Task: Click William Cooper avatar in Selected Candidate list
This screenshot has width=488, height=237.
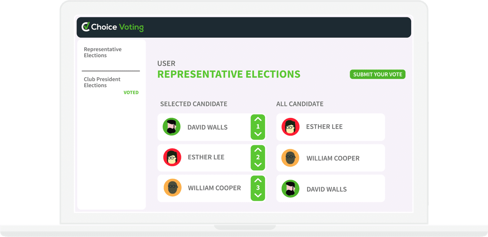Action: pyautogui.click(x=171, y=188)
